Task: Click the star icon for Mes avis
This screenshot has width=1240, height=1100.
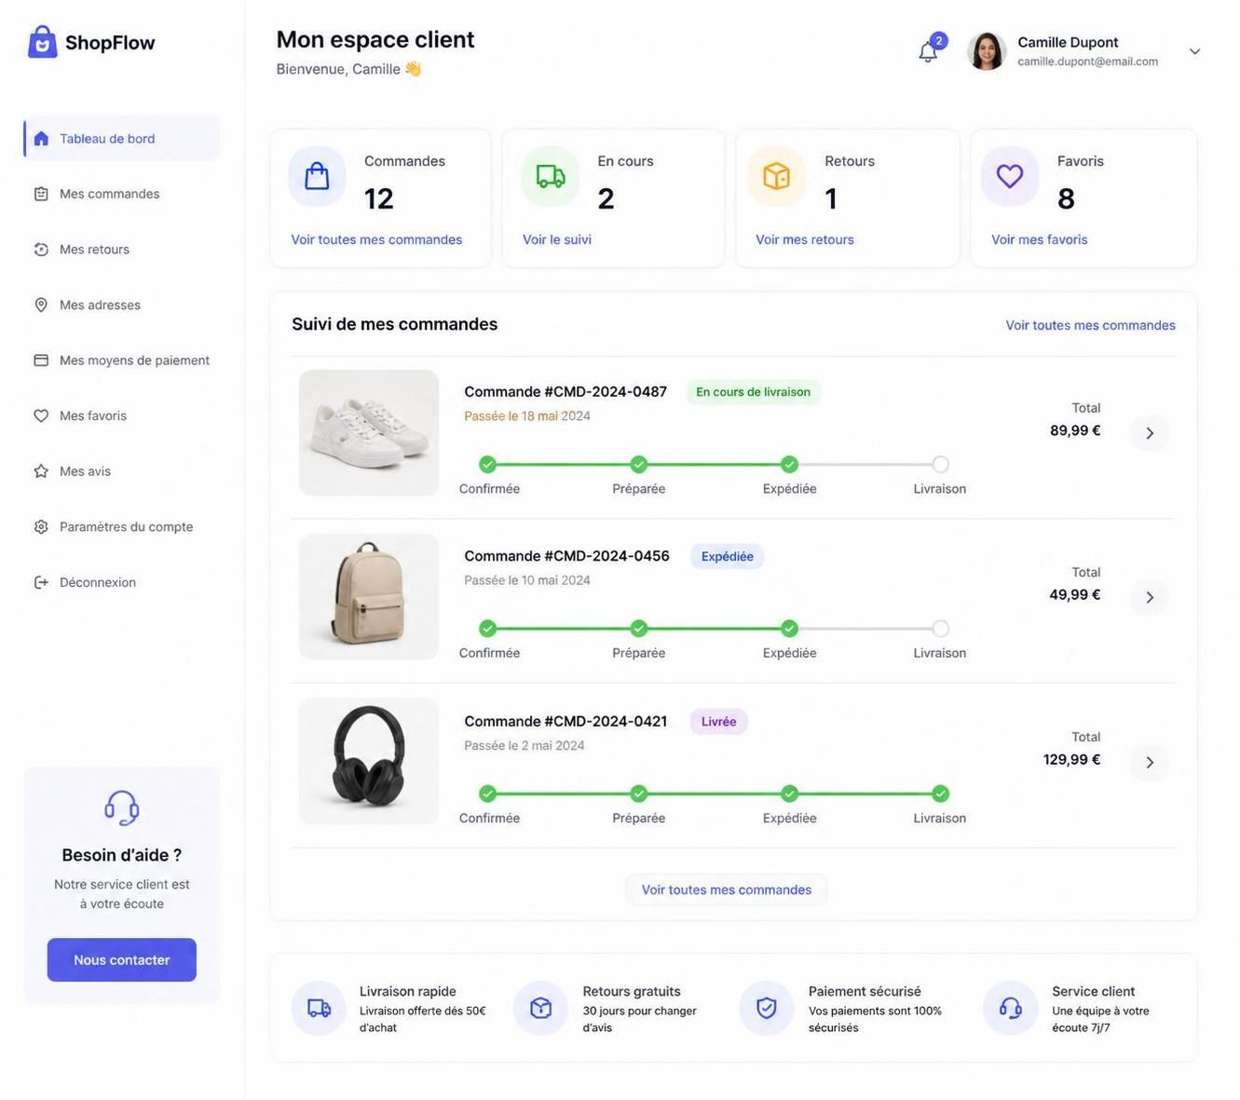Action: (x=41, y=471)
